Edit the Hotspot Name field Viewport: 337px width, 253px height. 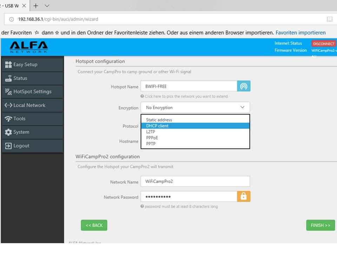tap(189, 86)
